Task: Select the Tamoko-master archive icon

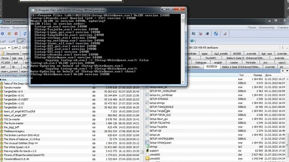Action: pyautogui.click(x=2, y=88)
